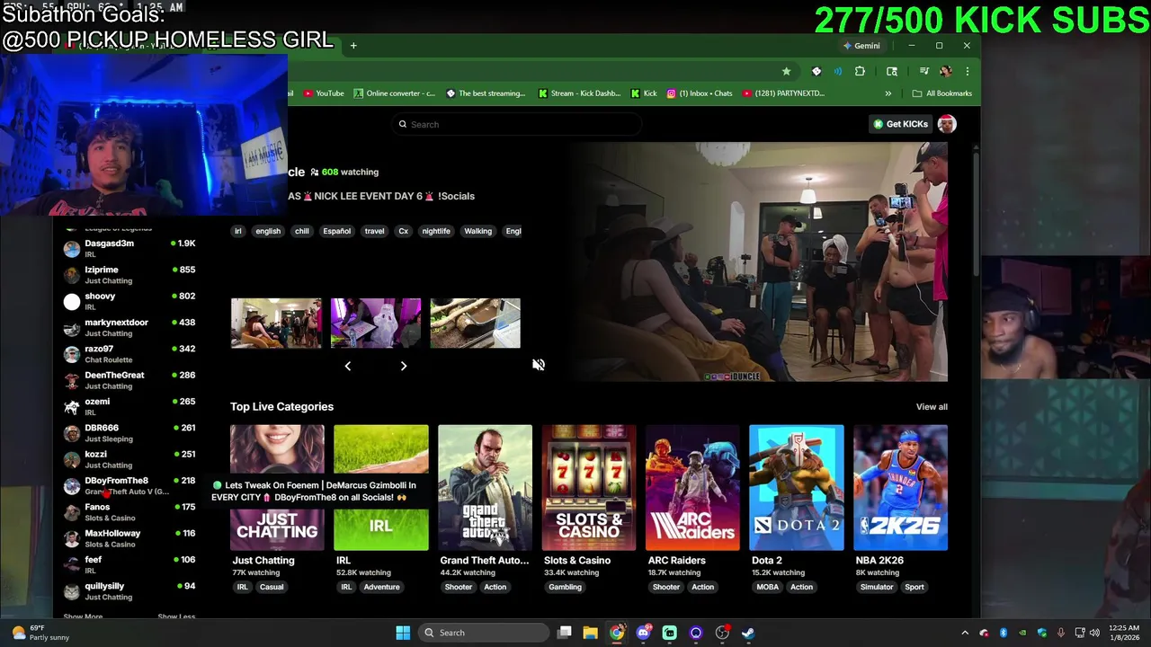Open markynextdoor channel in sidebar
Viewport: 1151px width, 647px height.
click(x=129, y=327)
